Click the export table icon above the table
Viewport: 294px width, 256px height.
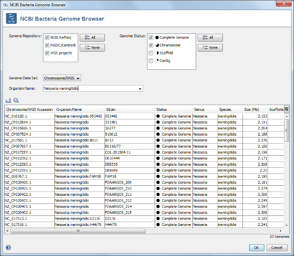(8, 101)
